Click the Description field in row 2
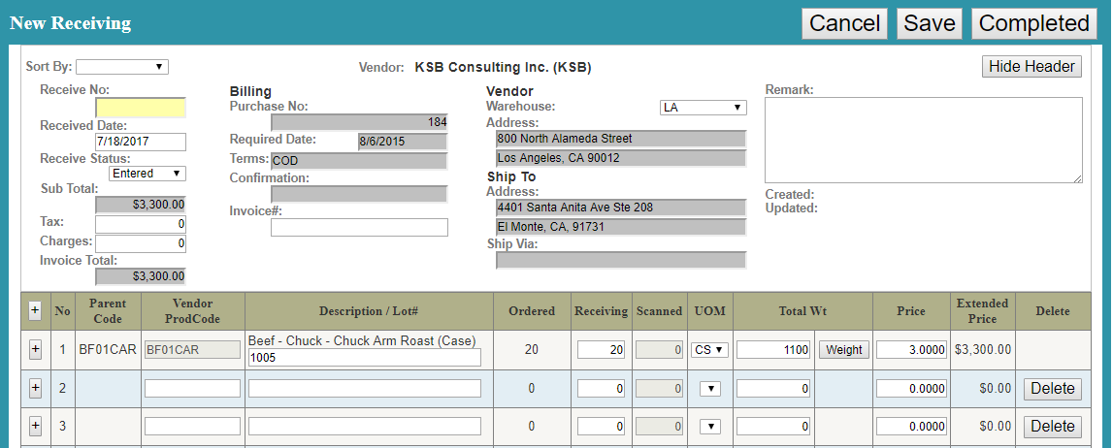This screenshot has height=448, width=1113. point(364,389)
